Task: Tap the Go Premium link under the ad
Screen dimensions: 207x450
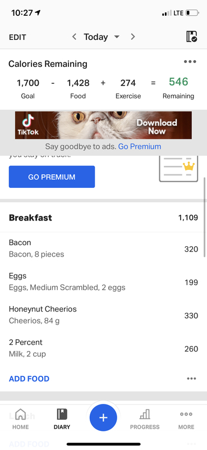Action: [140, 147]
